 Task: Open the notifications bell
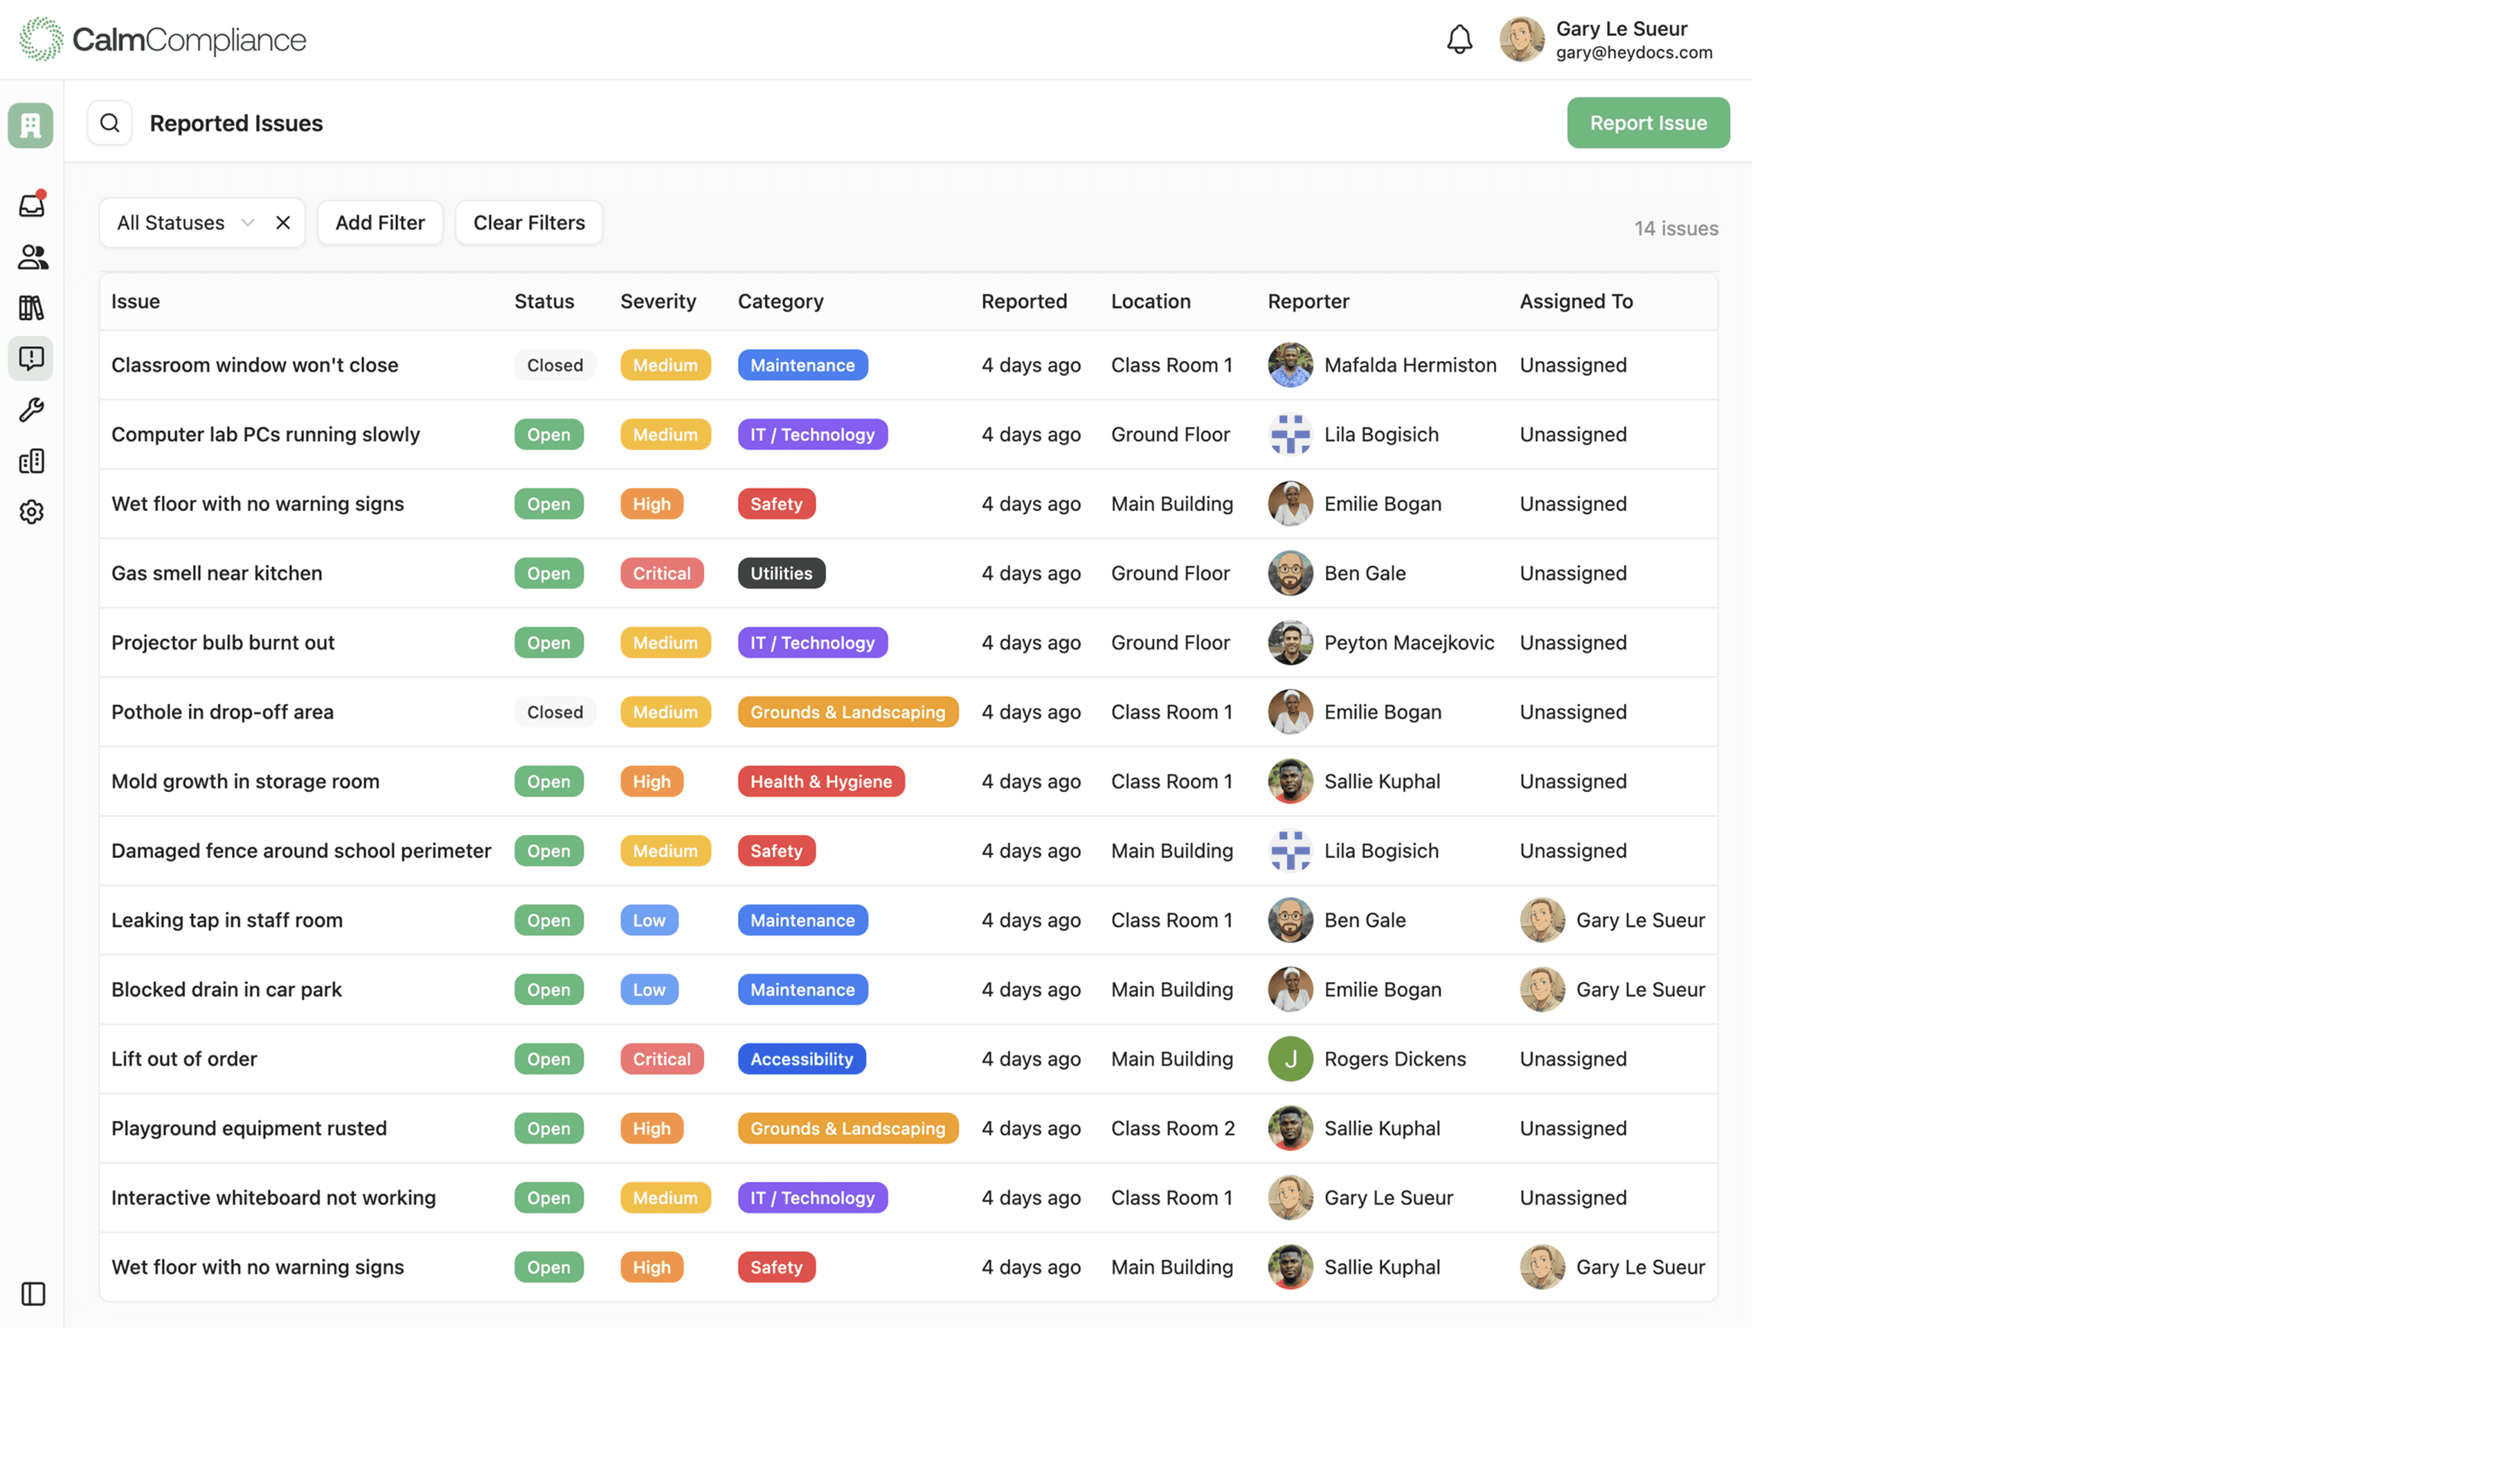(x=1459, y=39)
